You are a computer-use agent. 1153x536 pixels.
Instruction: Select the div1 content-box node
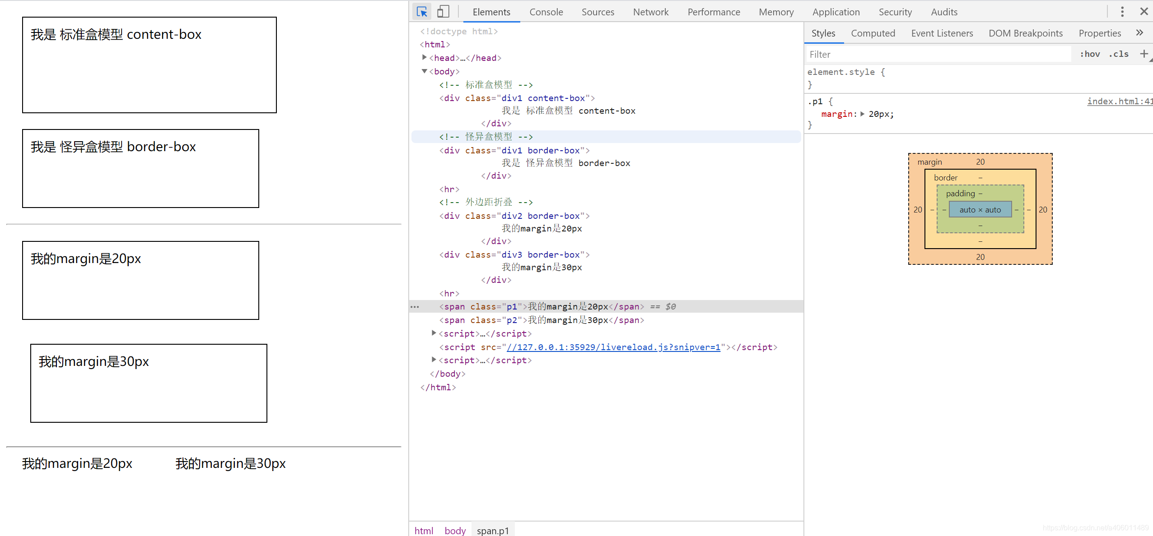point(517,98)
